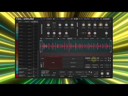The width and height of the screenshot is (128, 96).
Task: Open the PATTERN dropdown in the header
Action: (49, 19)
